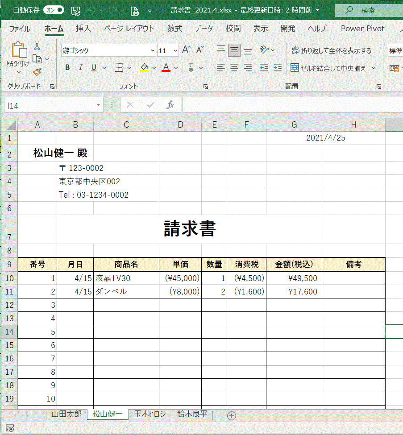Screen dimensions: 403x435
Task: Toggle Italic formatting
Action: pos(80,68)
